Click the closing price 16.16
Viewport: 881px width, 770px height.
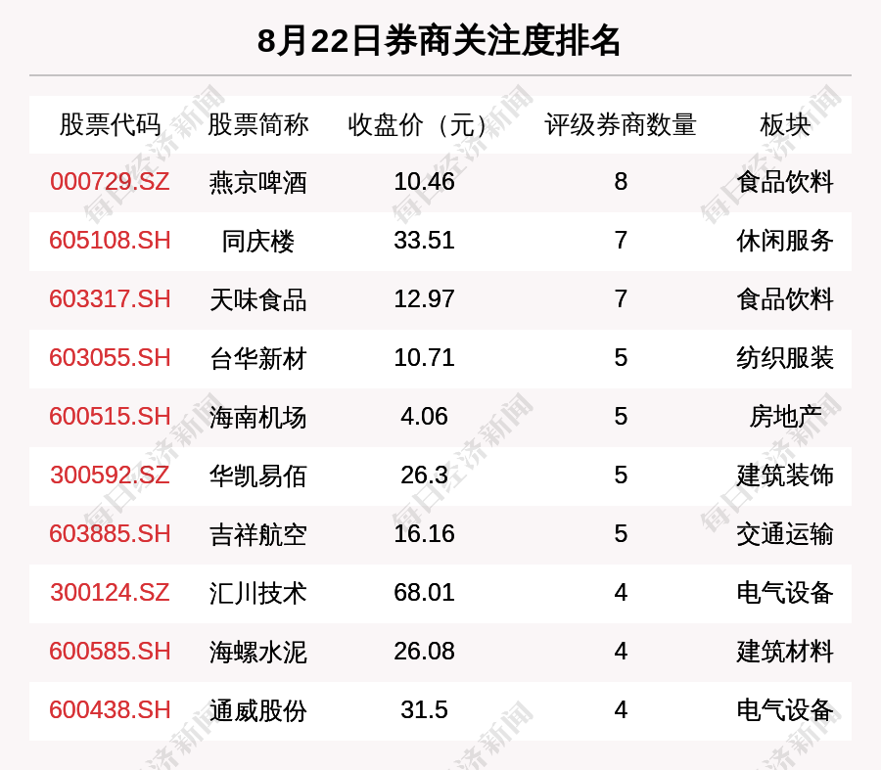coord(424,533)
